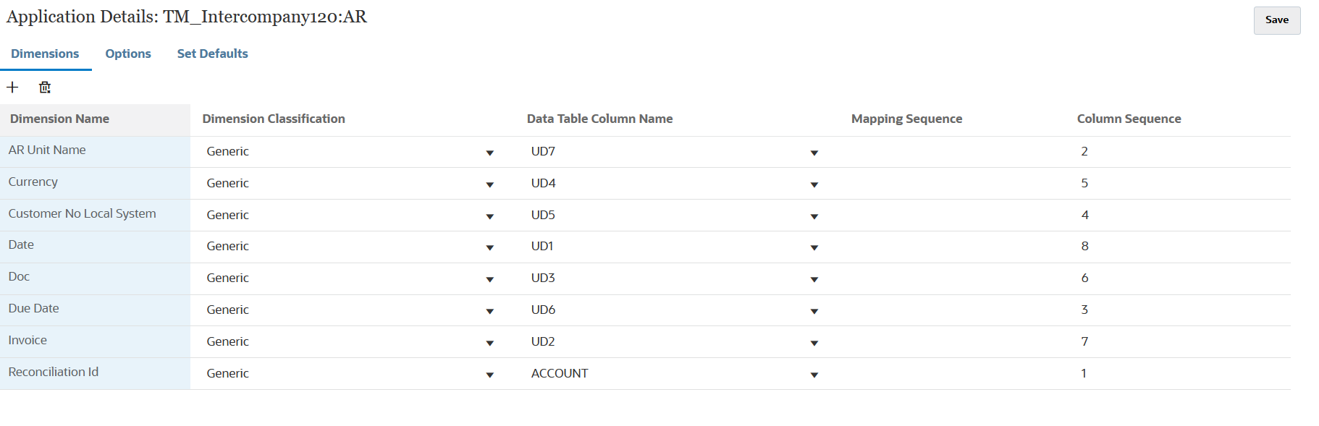Expand classification dropdown for Reconciliation Id
This screenshot has width=1319, height=426.
(x=490, y=375)
